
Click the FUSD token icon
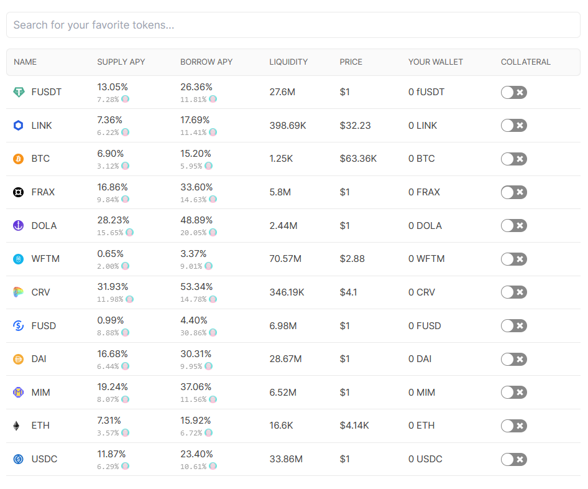pyautogui.click(x=19, y=325)
